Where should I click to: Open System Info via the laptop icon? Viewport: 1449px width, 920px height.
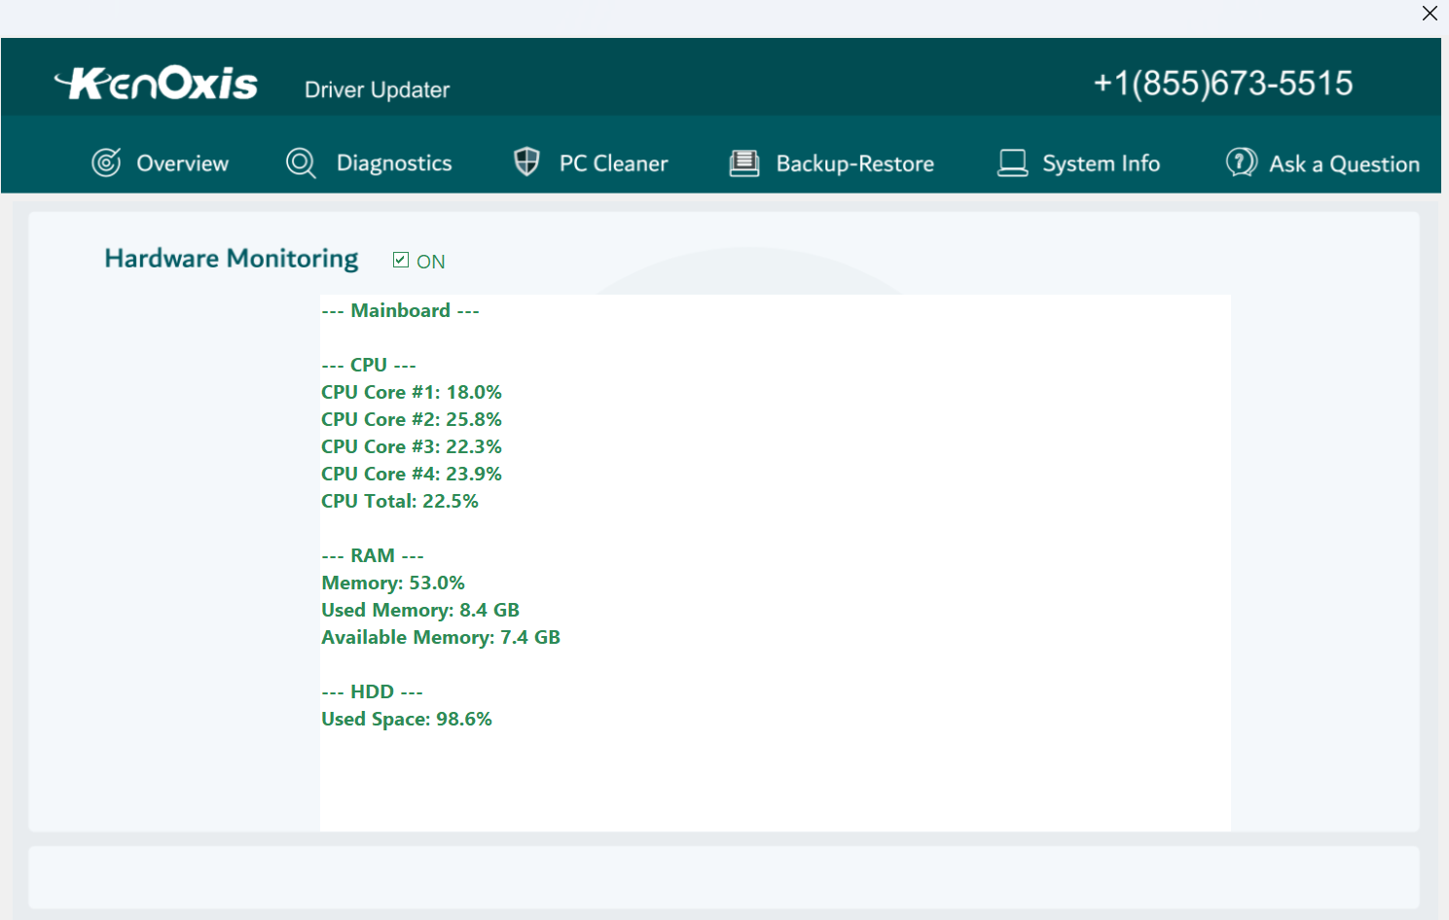click(1012, 162)
